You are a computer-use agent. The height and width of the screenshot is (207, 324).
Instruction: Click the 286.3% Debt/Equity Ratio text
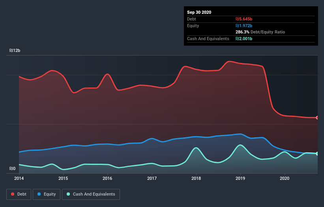click(260, 32)
